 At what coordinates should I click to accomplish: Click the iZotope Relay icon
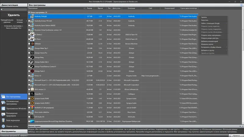click(32, 58)
